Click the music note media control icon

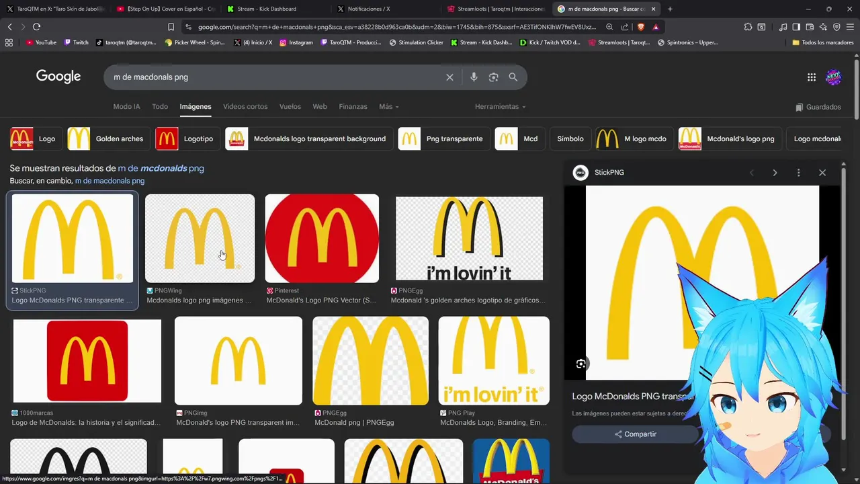(x=783, y=27)
